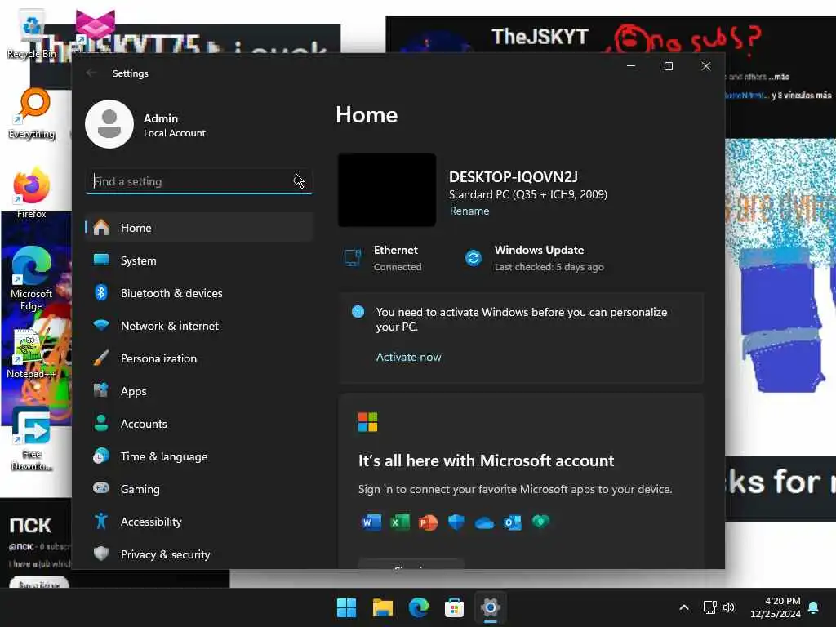Click the desktop wallpaper preview thumbnail
Screen dimensions: 836x627
point(387,189)
